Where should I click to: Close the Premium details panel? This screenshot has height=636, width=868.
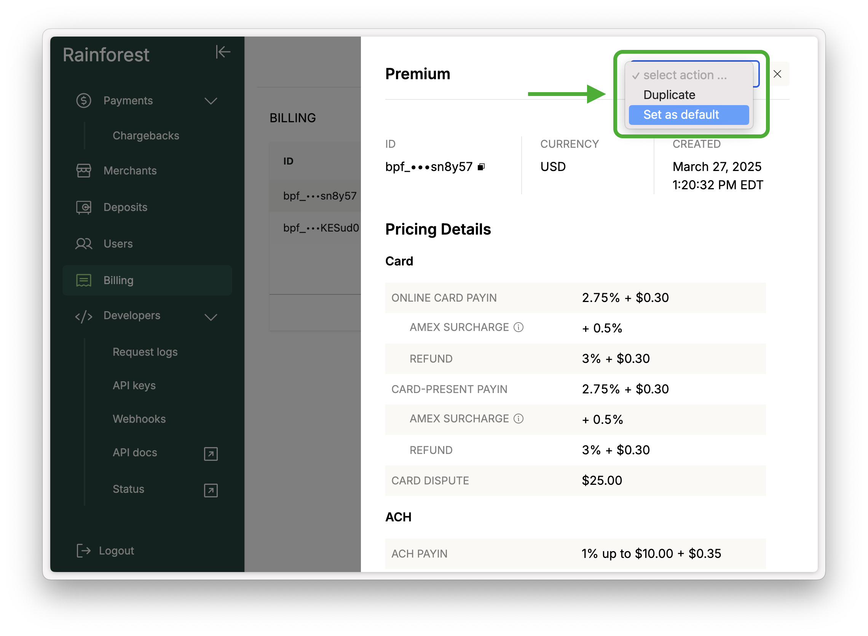777,74
